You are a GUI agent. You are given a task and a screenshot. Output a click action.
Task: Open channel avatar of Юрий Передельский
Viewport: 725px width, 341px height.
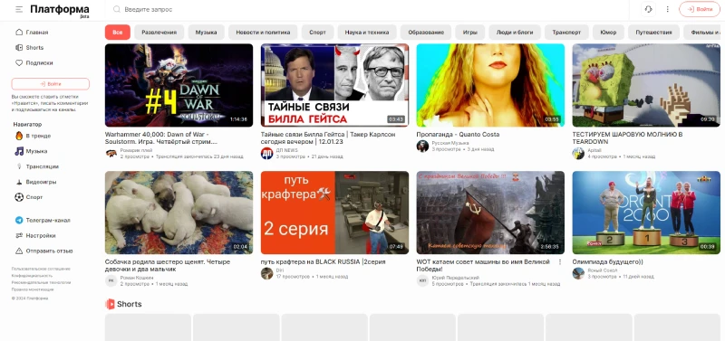[x=422, y=280]
